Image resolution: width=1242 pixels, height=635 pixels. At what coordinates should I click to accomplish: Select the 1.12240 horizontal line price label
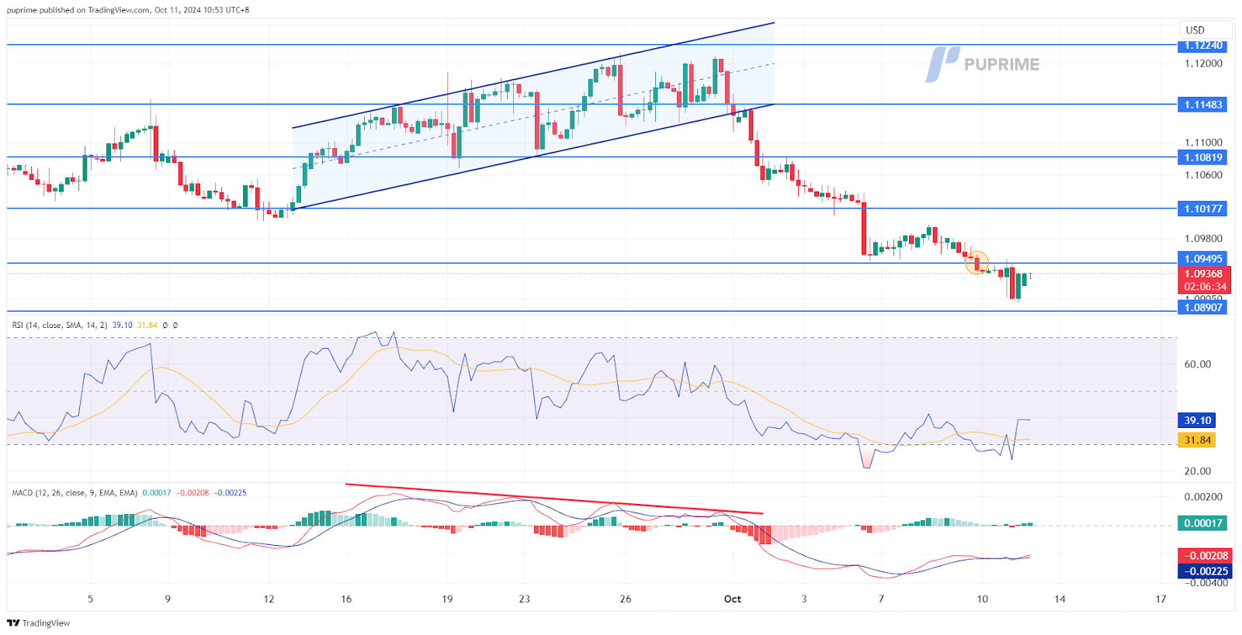pyautogui.click(x=1202, y=46)
